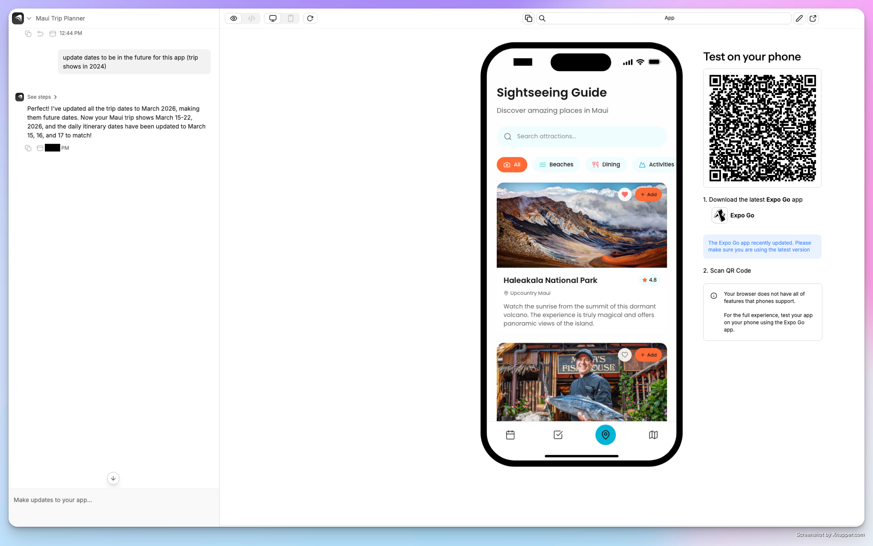Open map tab in phone nav
The width and height of the screenshot is (873, 546).
click(x=653, y=435)
